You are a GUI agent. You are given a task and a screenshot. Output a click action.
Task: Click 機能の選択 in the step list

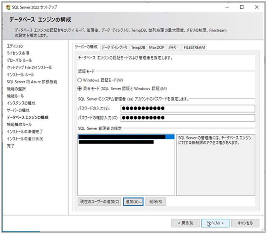click(x=16, y=89)
